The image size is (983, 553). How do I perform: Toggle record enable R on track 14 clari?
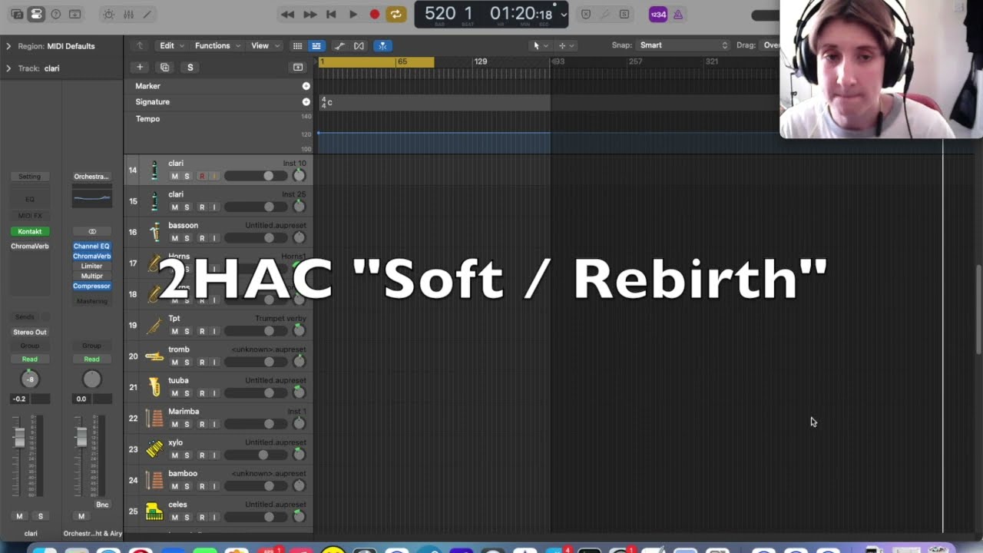pyautogui.click(x=202, y=177)
